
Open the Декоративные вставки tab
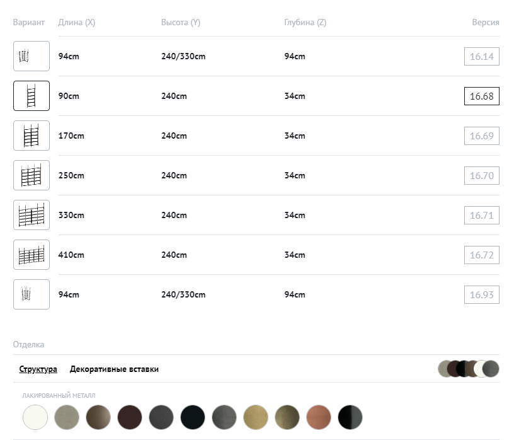click(114, 369)
